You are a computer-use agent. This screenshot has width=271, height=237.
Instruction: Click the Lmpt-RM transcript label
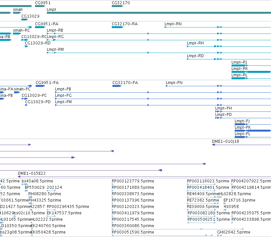pos(55,50)
